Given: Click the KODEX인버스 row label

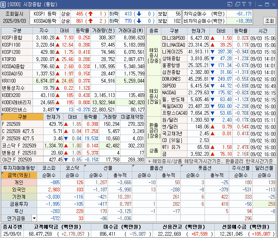Looking at the screenshot, I should pos(17,110).
